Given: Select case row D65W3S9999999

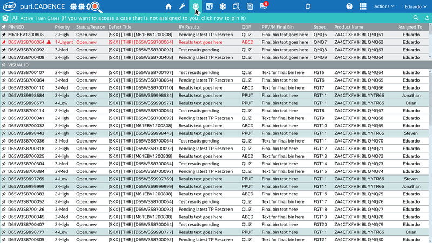Looking at the screenshot, I should point(214,186).
